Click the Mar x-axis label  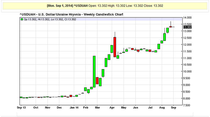click(x=97, y=108)
